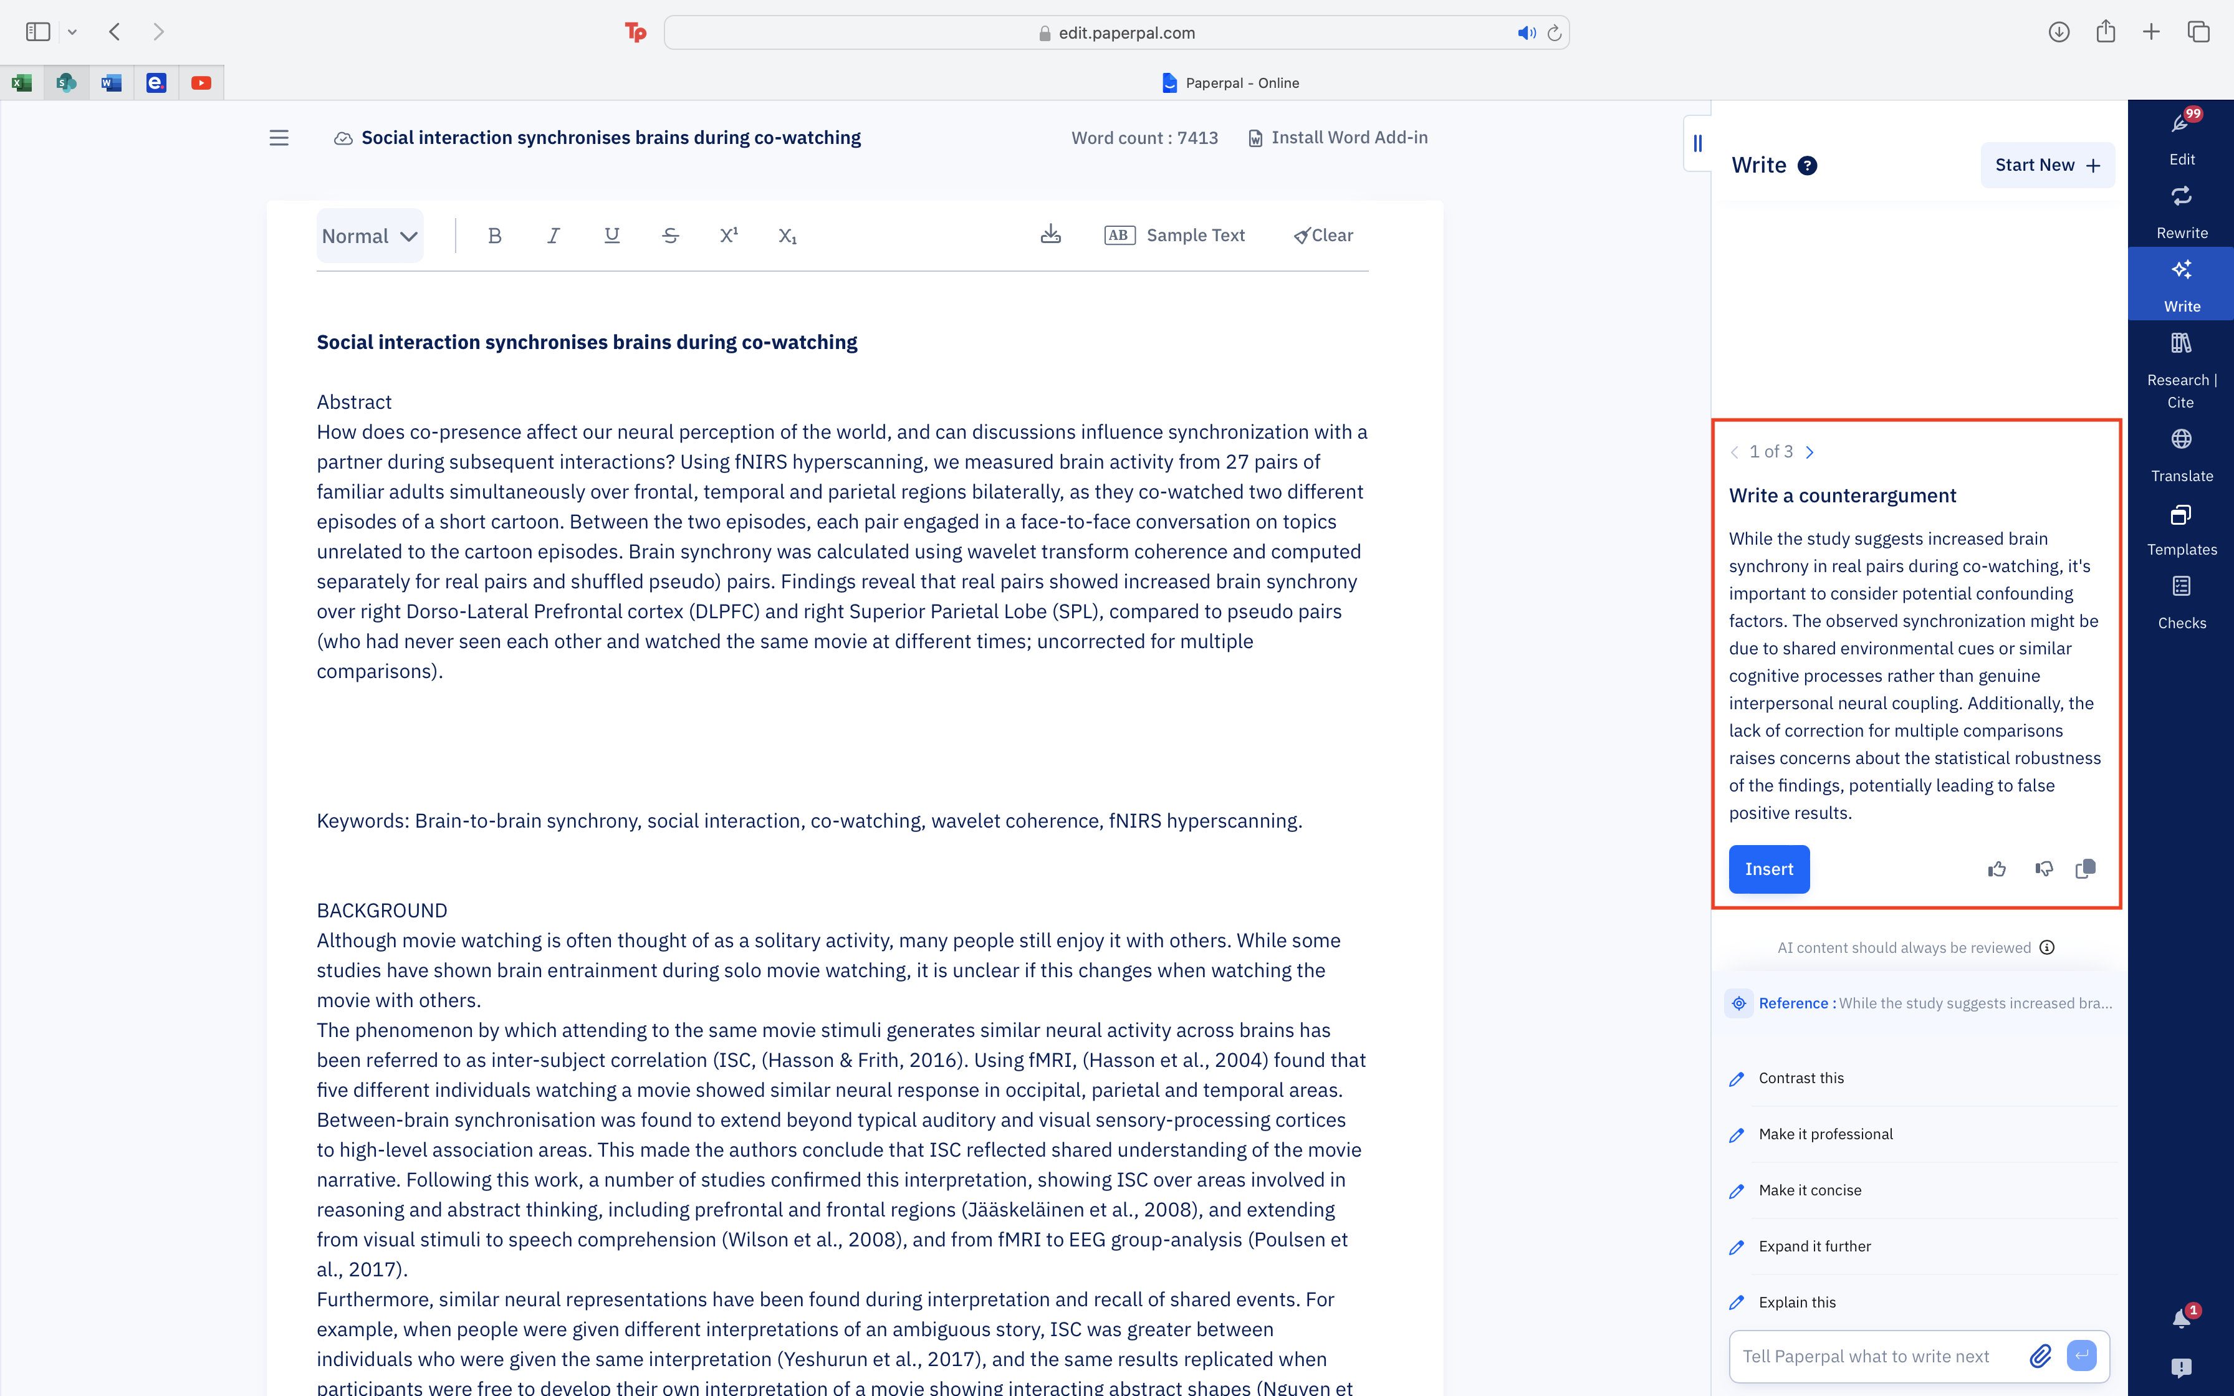The height and width of the screenshot is (1396, 2234).
Task: Click AI content info icon
Action: (2046, 948)
